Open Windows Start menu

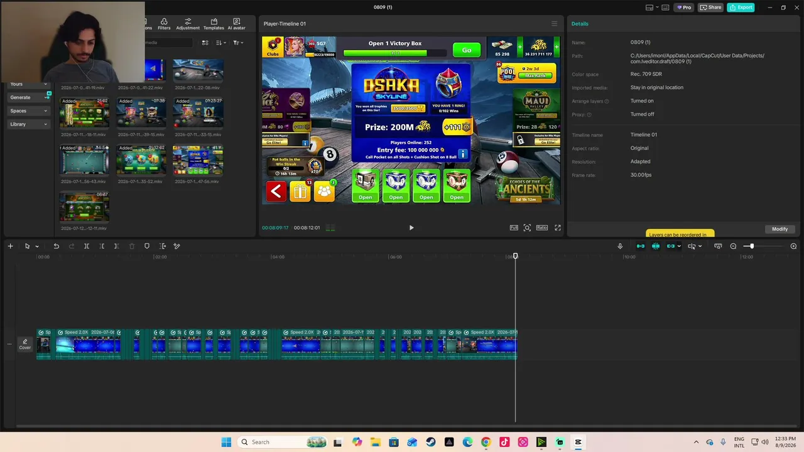pyautogui.click(x=226, y=442)
